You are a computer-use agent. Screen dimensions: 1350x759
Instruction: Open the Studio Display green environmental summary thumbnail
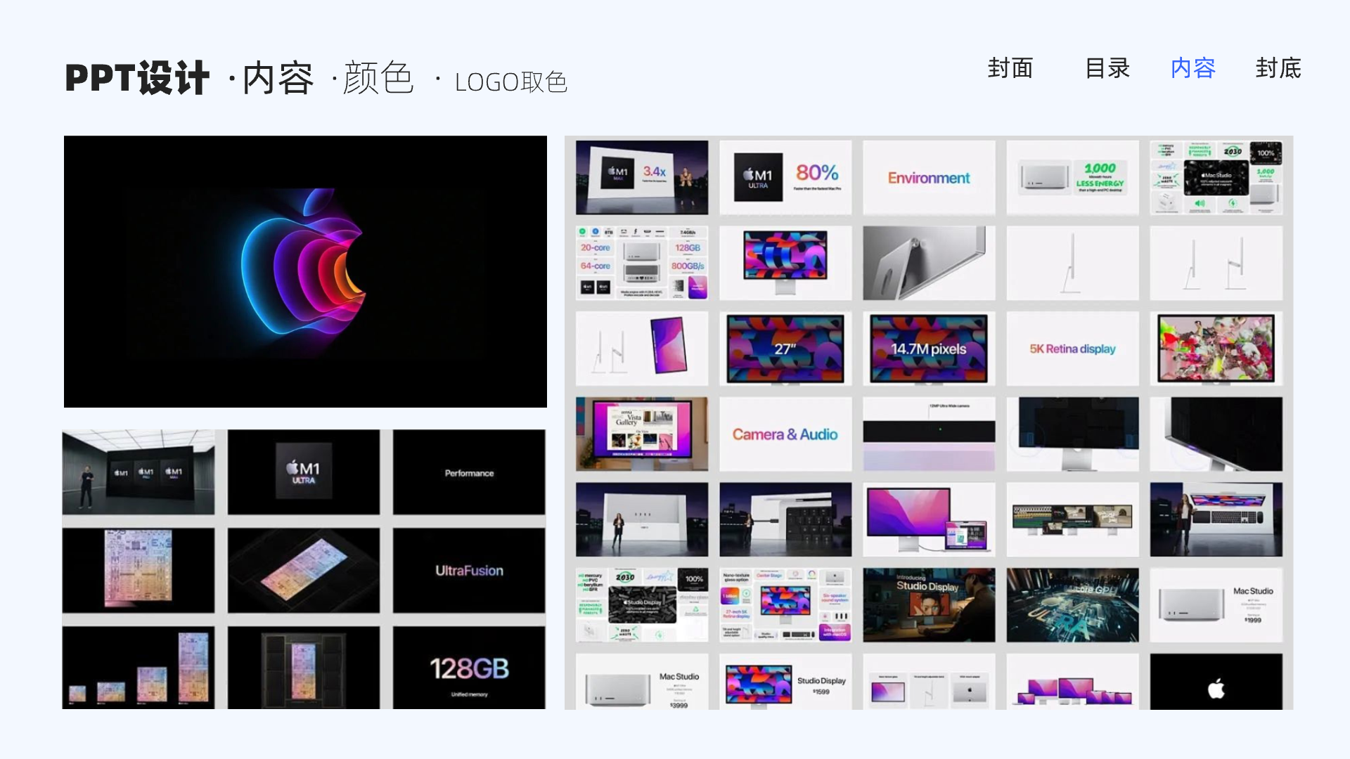(x=642, y=605)
